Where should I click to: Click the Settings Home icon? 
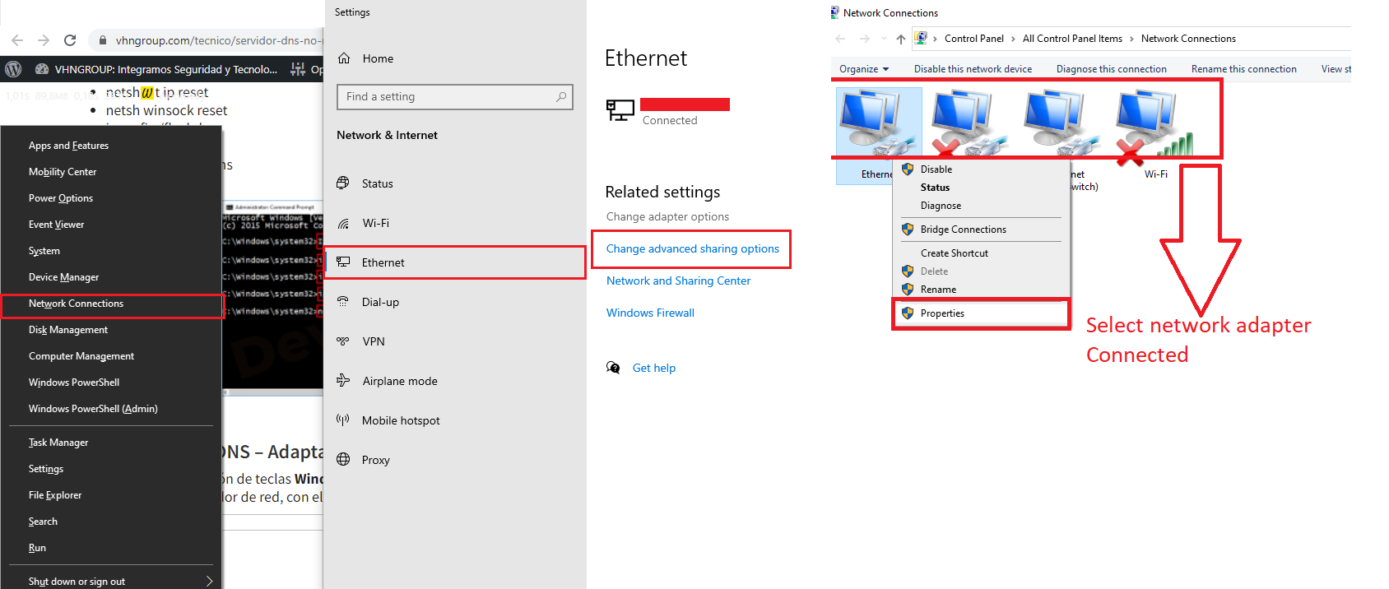(x=345, y=58)
